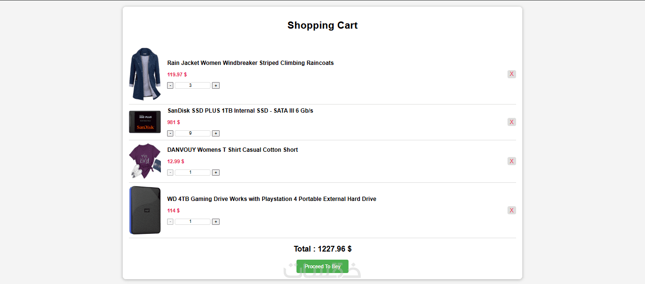The width and height of the screenshot is (645, 284).
Task: Delete SanDisk SSD item with X
Action: pos(511,122)
